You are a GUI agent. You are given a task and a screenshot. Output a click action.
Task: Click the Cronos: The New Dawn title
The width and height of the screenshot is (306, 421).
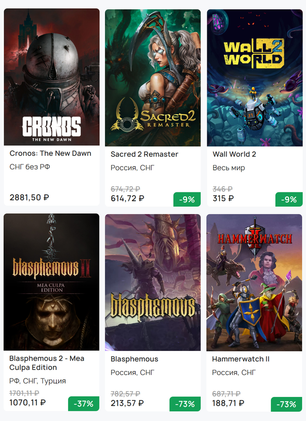(x=50, y=153)
